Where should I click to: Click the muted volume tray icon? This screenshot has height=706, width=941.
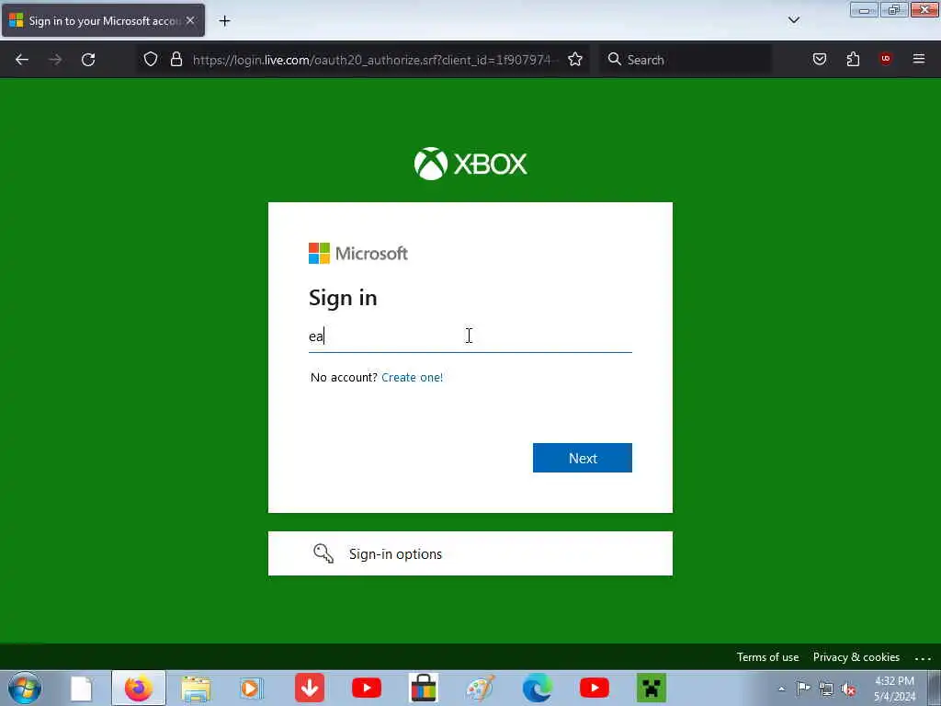click(848, 689)
